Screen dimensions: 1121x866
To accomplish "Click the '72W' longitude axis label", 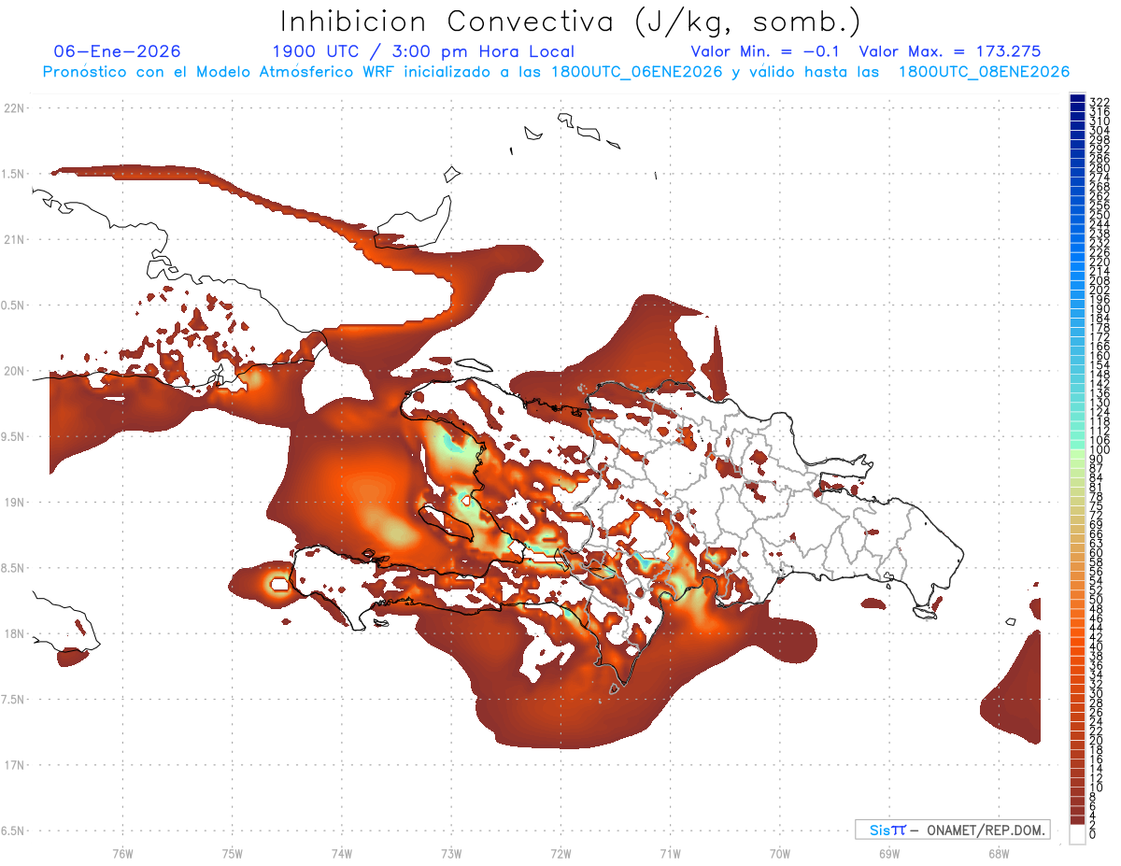I will pos(560,852).
